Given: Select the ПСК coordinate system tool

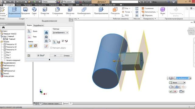Looking at the screenshot, I should (x=125, y=15).
